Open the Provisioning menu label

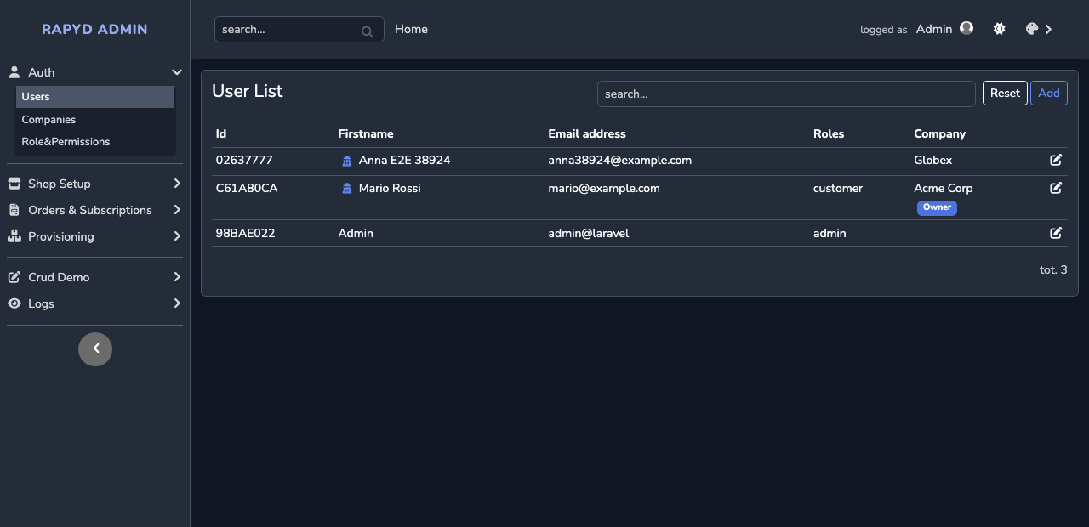(x=61, y=236)
